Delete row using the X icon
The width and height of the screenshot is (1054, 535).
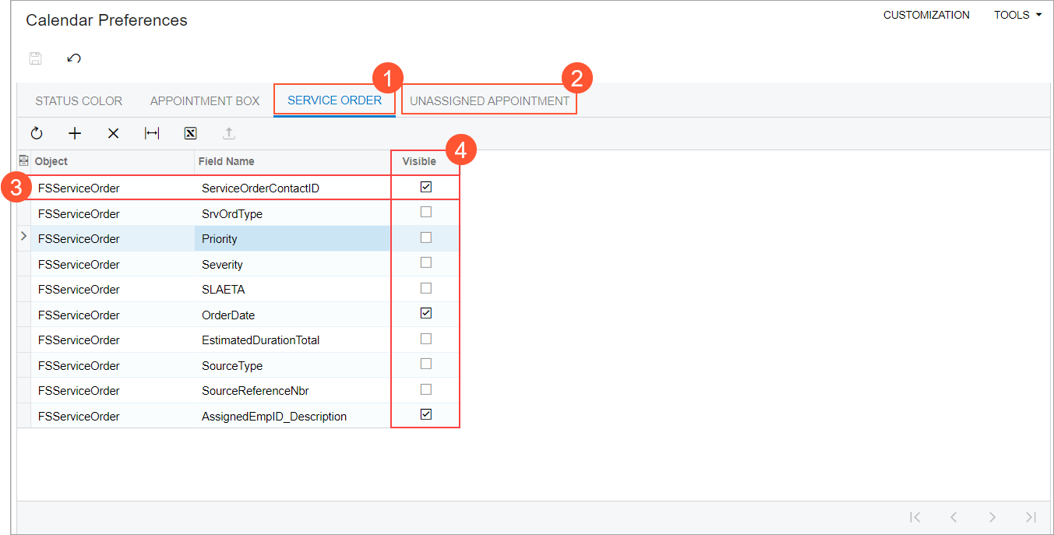point(113,133)
